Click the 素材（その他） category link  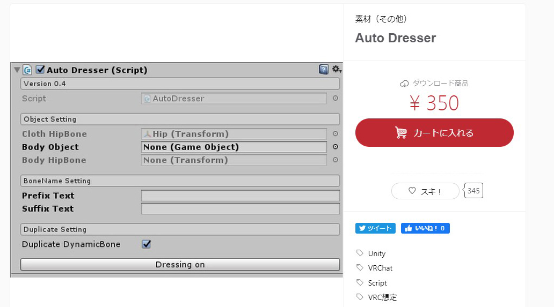pos(381,19)
